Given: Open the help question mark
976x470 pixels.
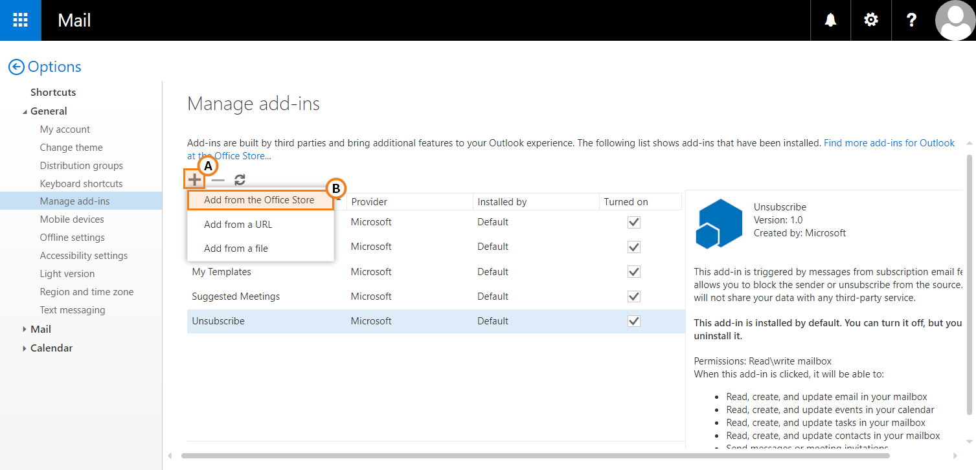Looking at the screenshot, I should [912, 20].
